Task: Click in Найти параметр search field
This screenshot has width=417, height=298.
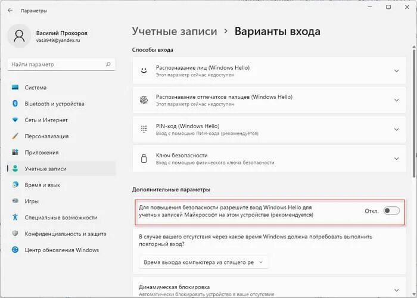Action: [61, 64]
